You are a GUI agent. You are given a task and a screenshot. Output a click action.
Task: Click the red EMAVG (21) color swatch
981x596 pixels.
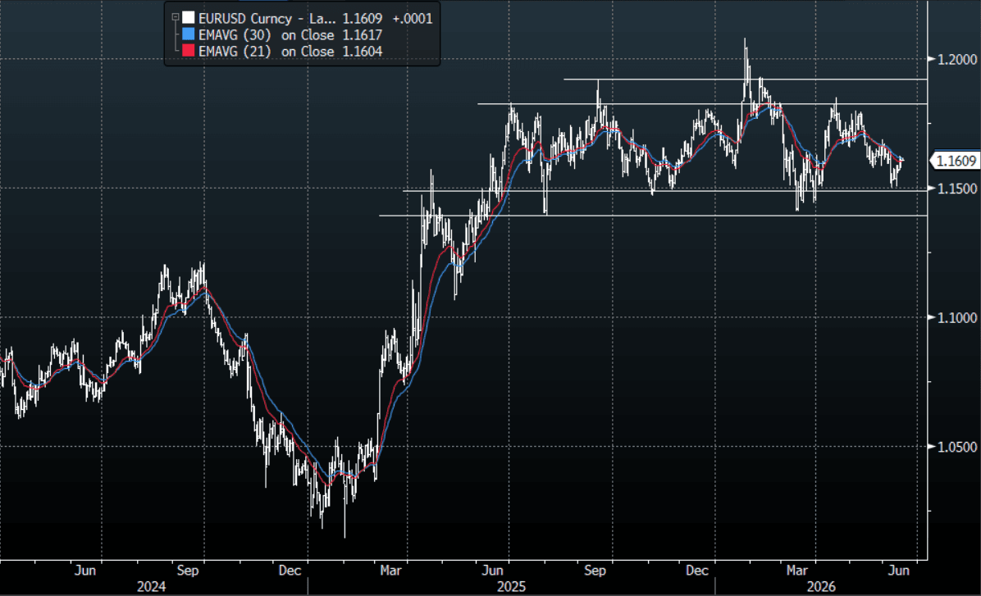coord(189,51)
